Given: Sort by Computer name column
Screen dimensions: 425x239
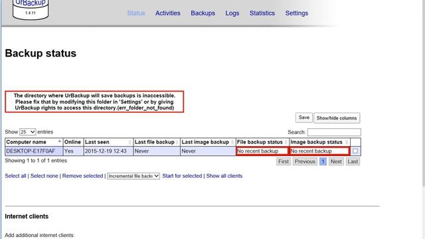Looking at the screenshot, I should (34, 142).
